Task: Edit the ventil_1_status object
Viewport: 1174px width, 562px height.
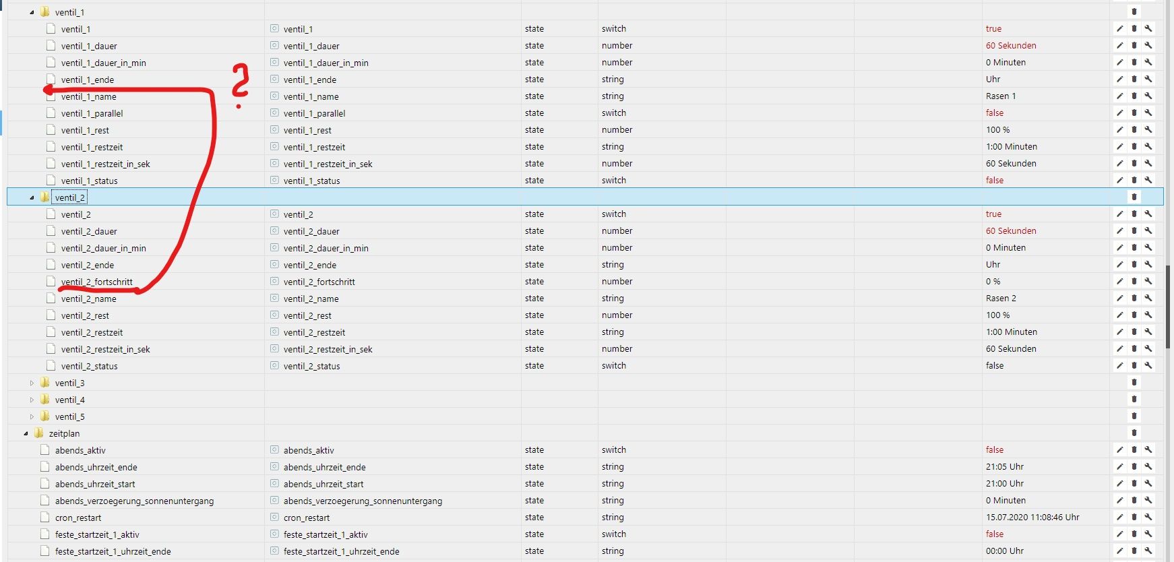Action: (x=1119, y=180)
